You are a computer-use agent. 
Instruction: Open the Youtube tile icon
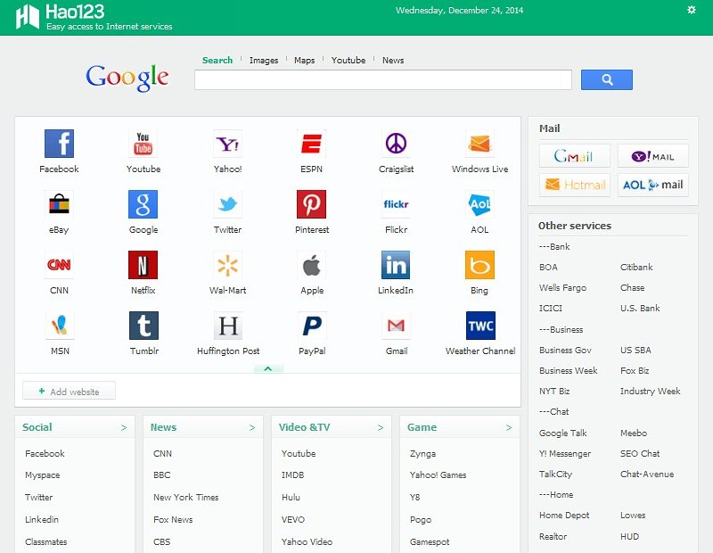coord(143,144)
